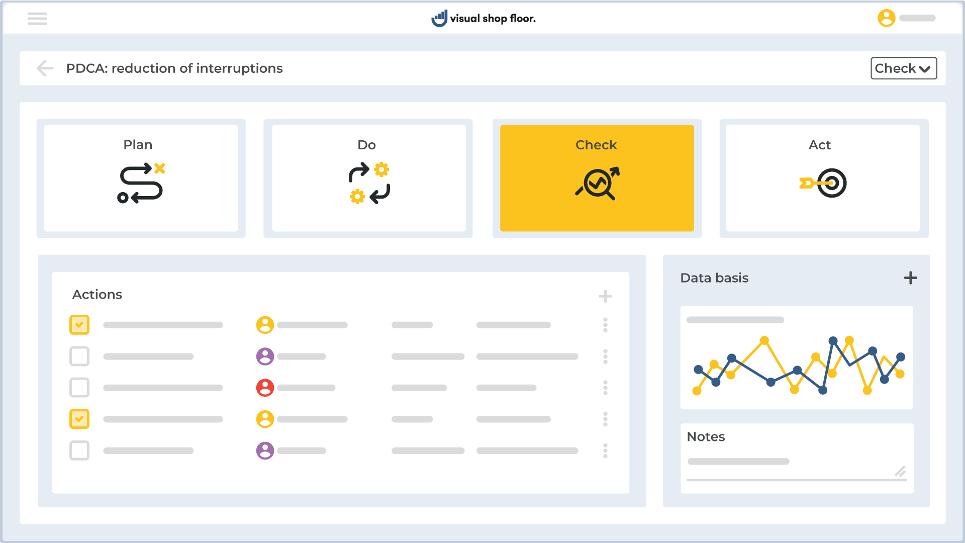Click the Do gears cycle icon
Screen dimensions: 965x543
point(369,183)
